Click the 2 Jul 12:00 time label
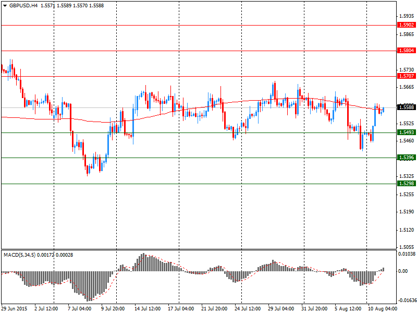This screenshot has width=417, height=313. pos(46,309)
